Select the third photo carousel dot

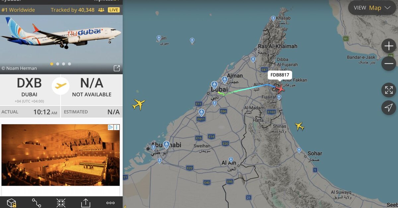(64, 64)
